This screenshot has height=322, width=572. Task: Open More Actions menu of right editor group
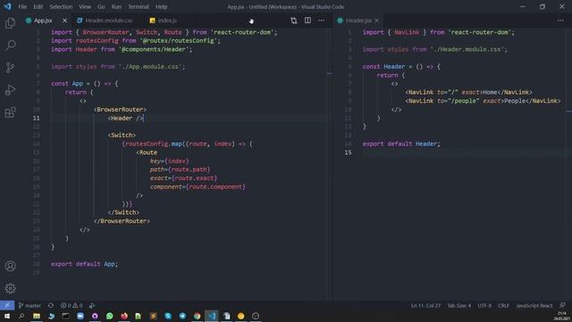coord(560,21)
